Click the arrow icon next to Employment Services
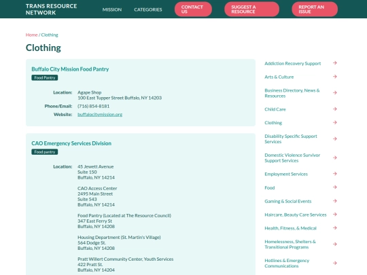The height and width of the screenshot is (275, 367). (x=335, y=174)
